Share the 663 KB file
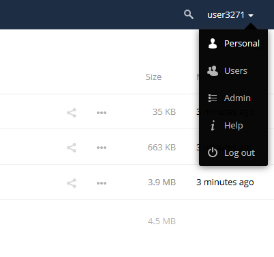This screenshot has height=257, width=274. [72, 148]
